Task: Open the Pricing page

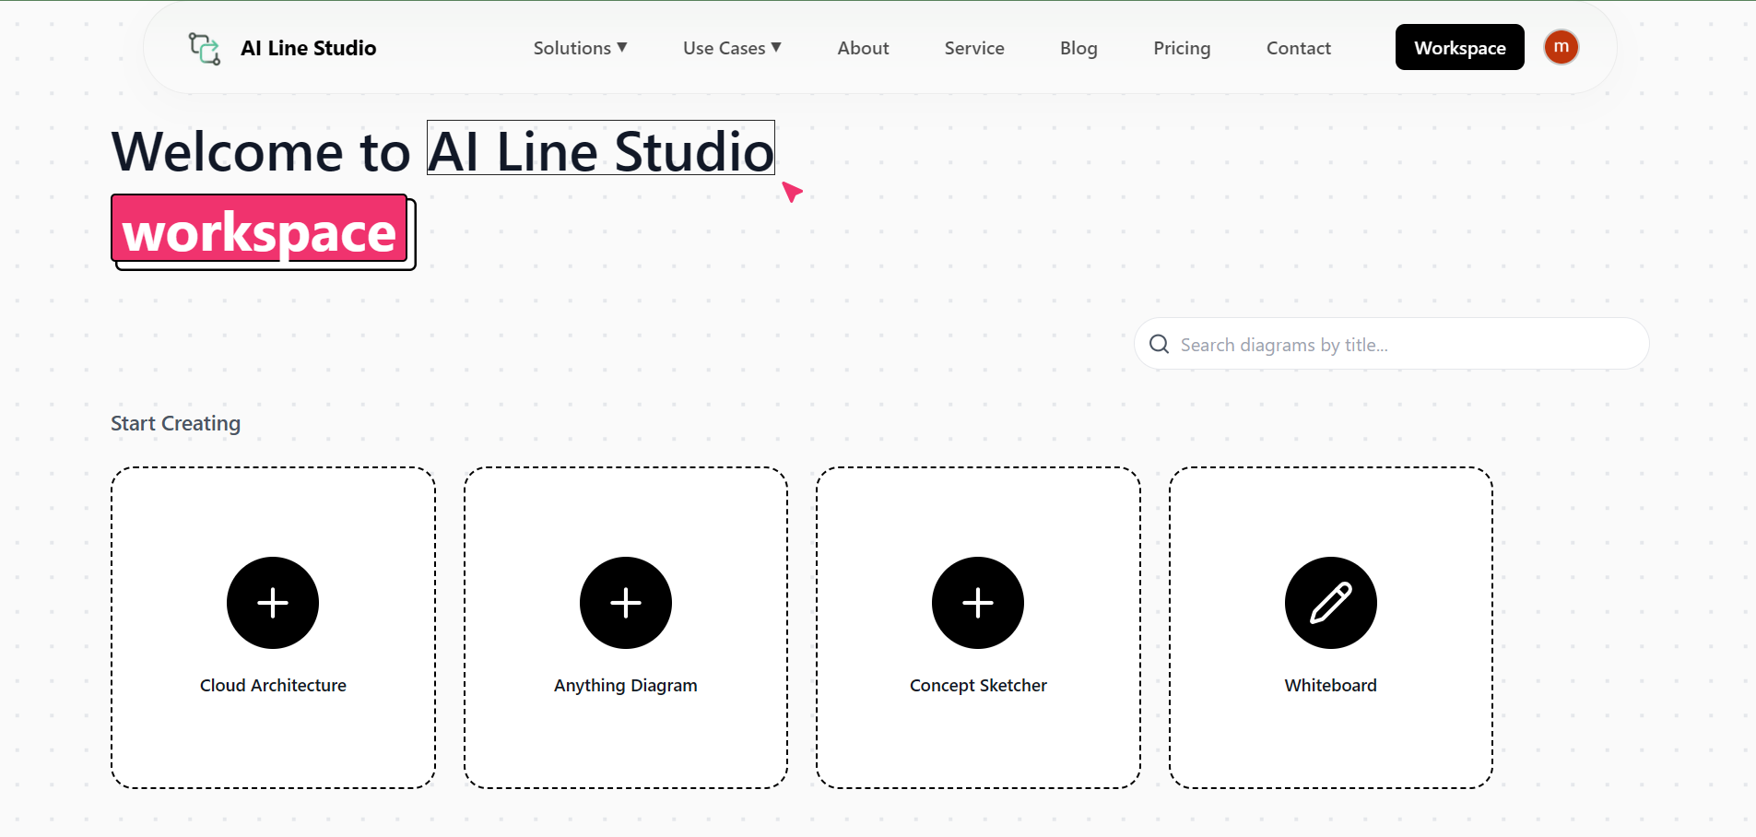Action: [1182, 47]
